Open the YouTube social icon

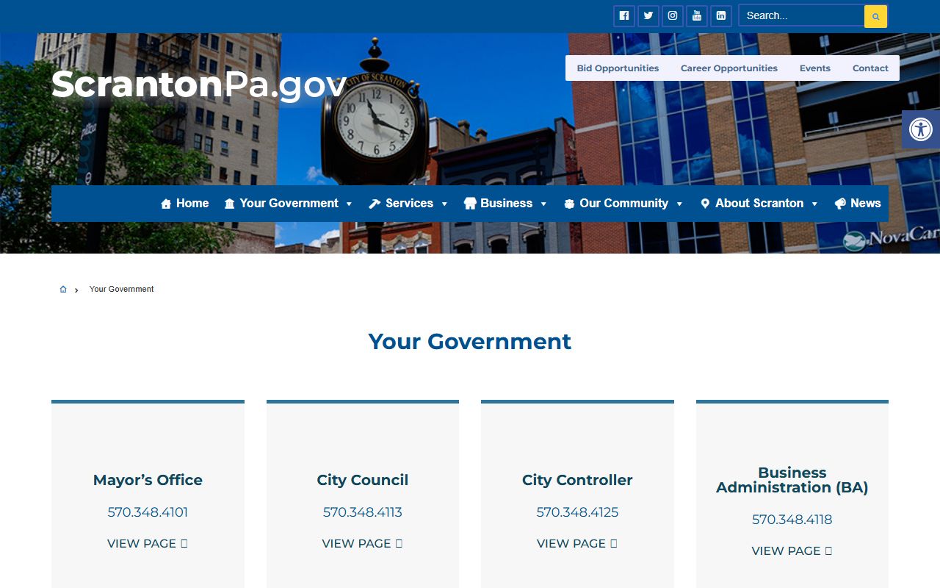tap(697, 16)
